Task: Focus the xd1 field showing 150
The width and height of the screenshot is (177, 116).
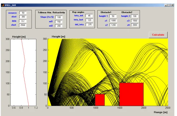Action: (59, 22)
